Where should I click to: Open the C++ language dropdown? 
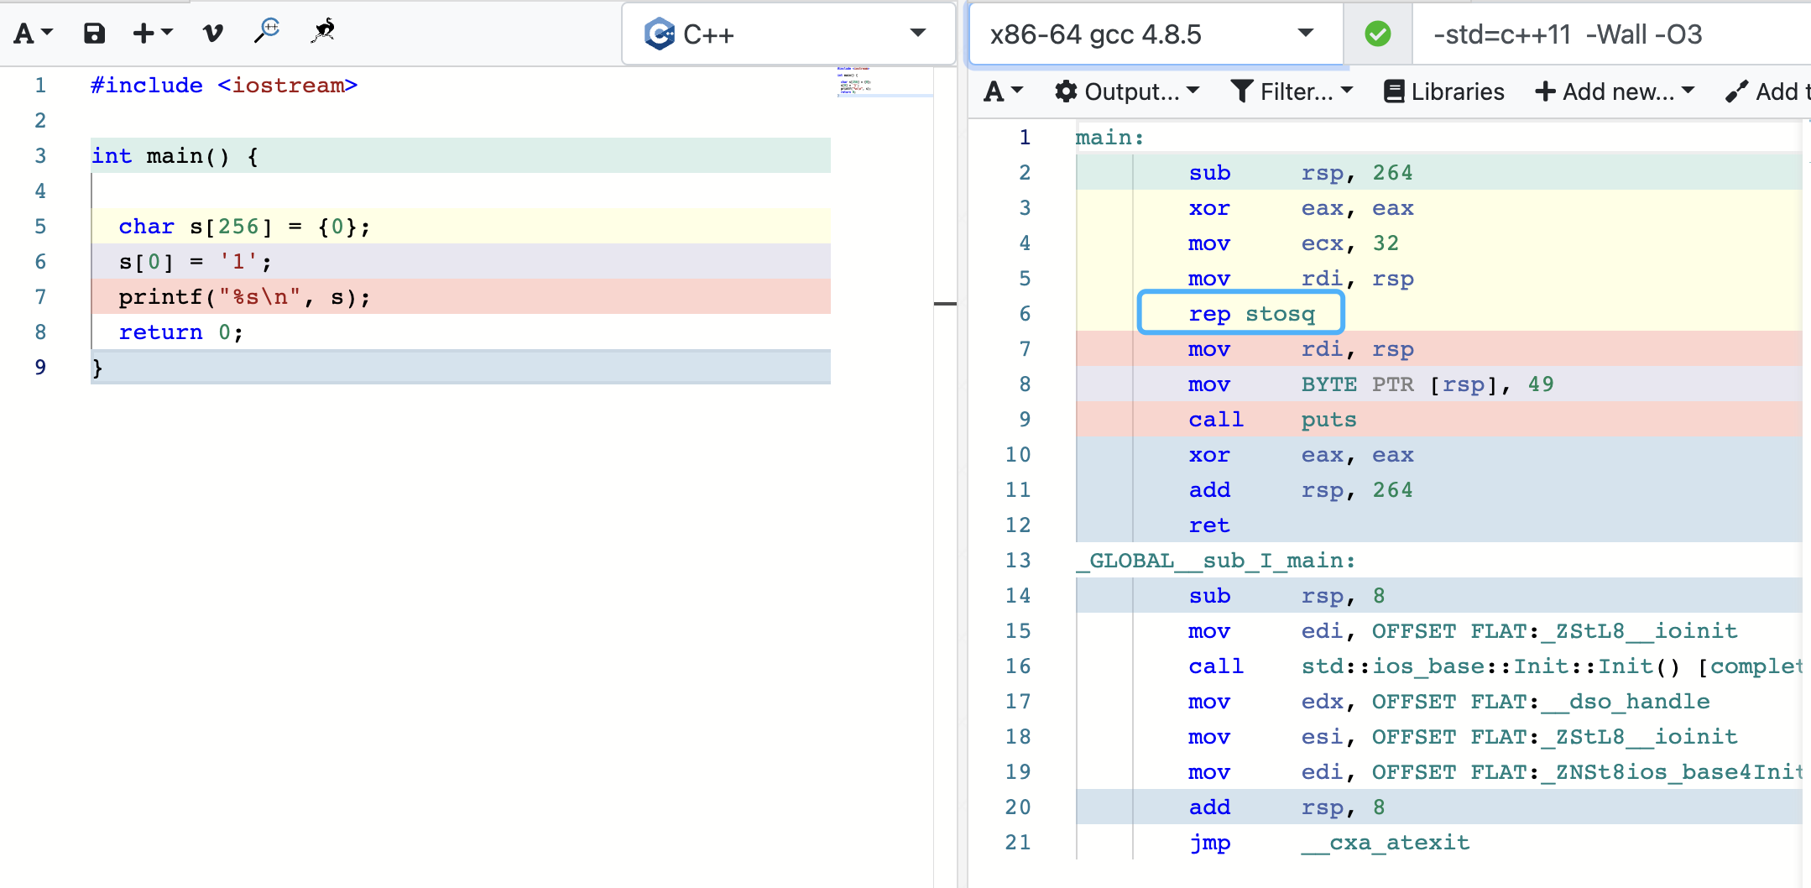coord(788,34)
